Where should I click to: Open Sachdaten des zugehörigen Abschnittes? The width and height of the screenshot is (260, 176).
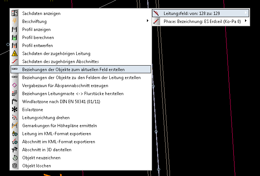pos(60,62)
